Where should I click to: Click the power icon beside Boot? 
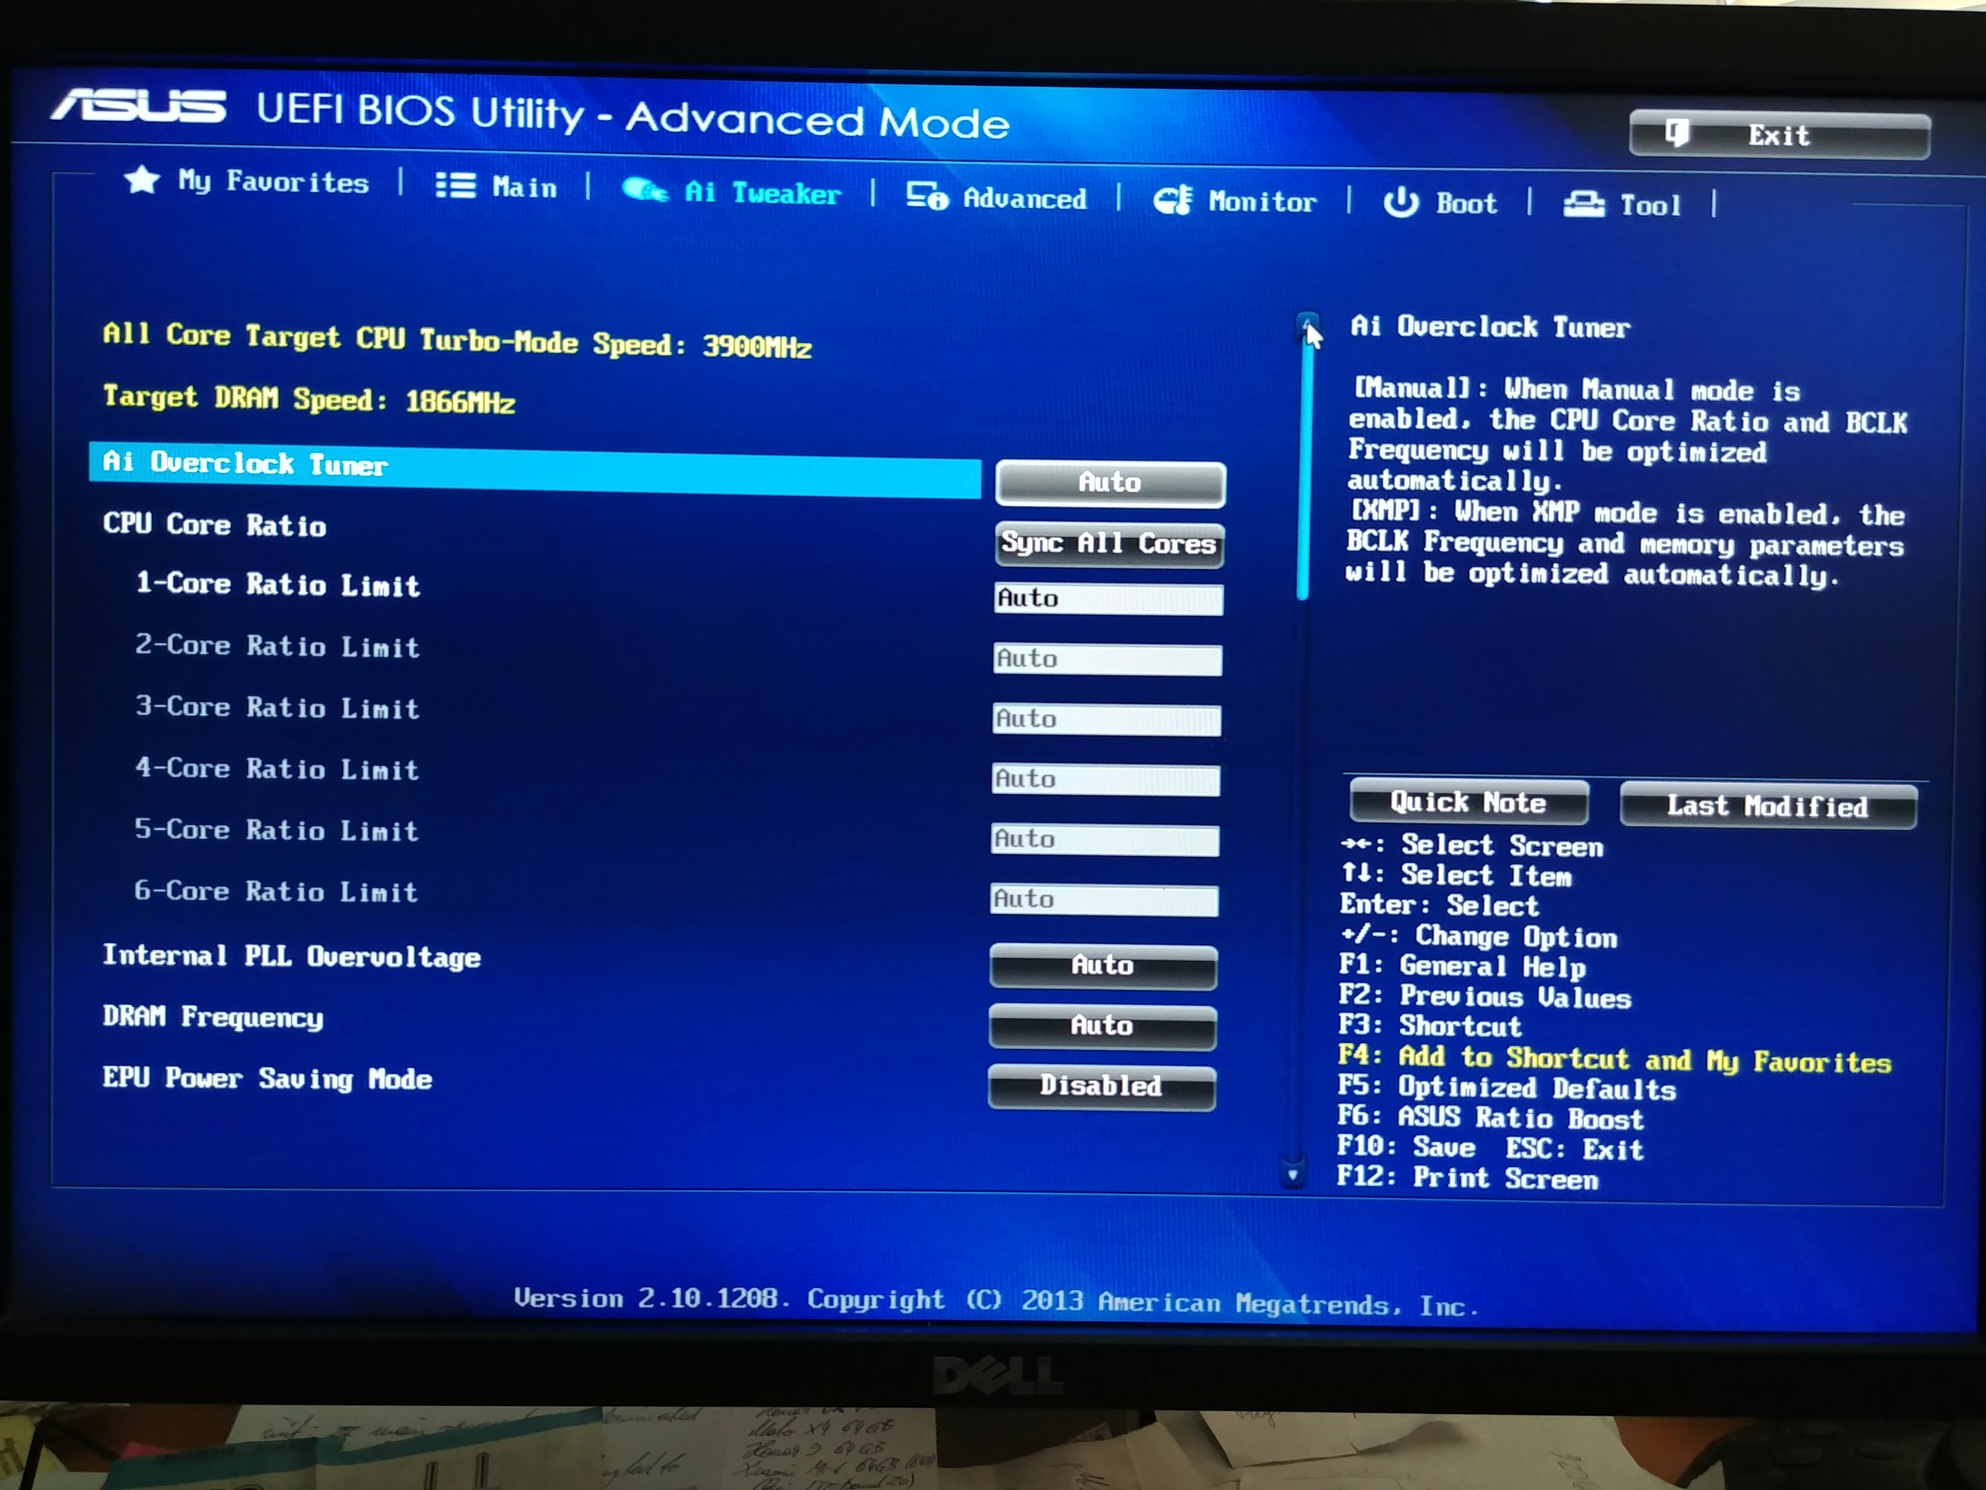pyautogui.click(x=1401, y=203)
